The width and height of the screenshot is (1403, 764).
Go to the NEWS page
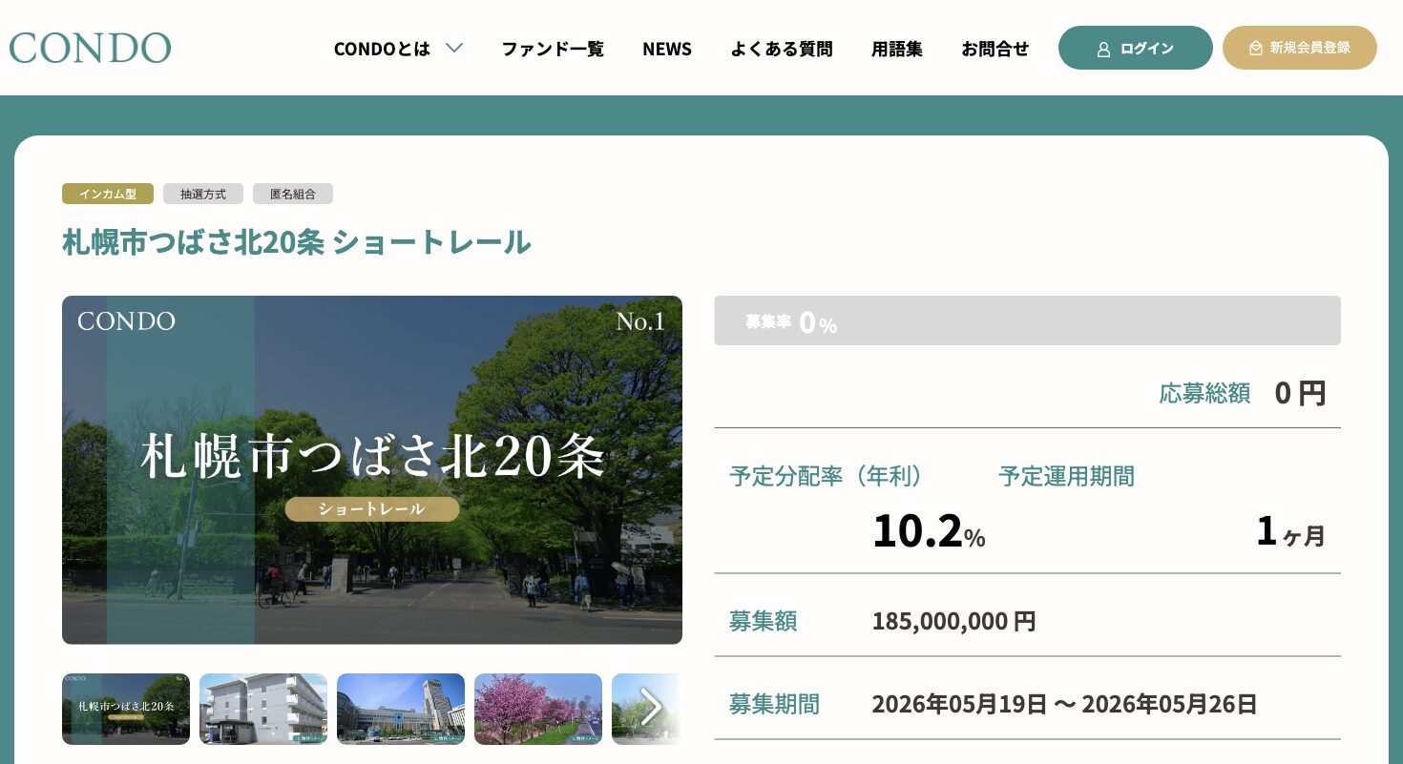tap(667, 49)
